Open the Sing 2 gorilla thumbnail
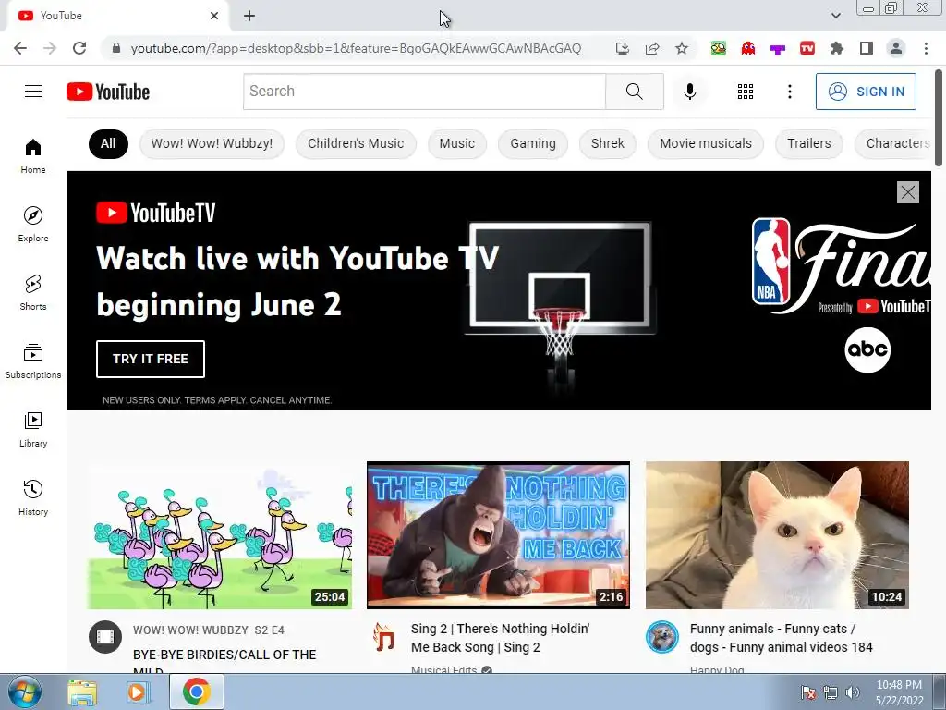 498,535
